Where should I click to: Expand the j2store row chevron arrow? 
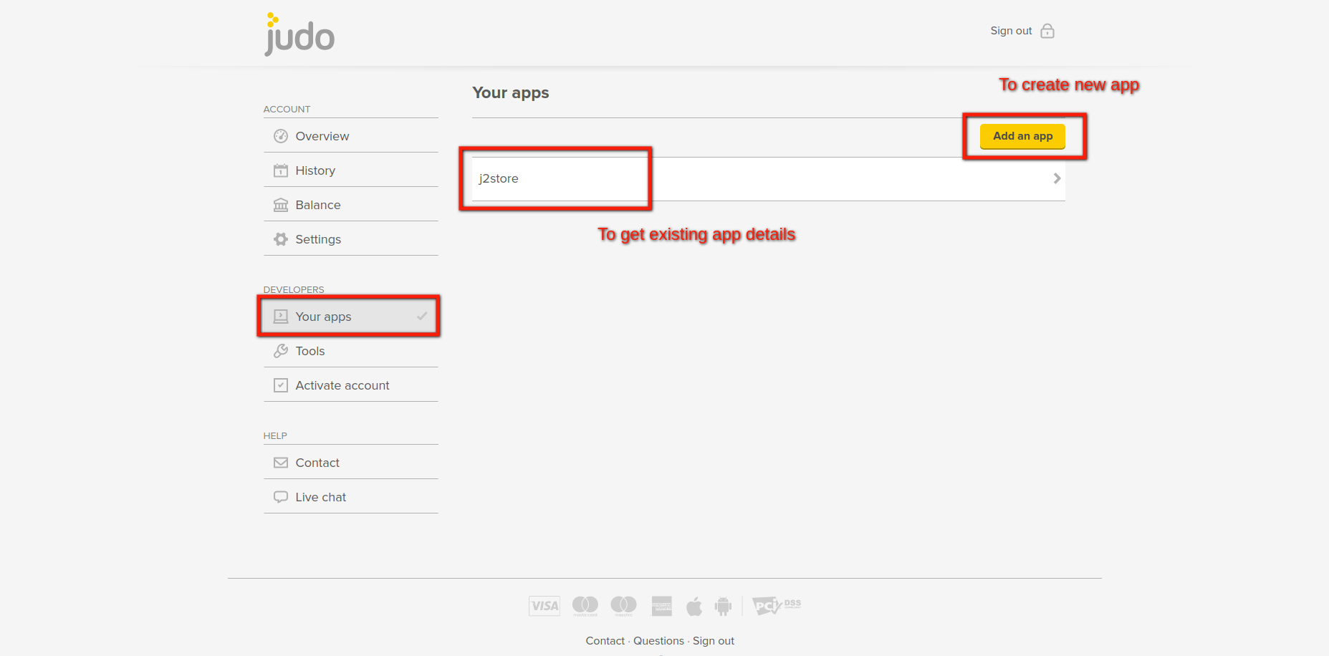click(x=1057, y=178)
